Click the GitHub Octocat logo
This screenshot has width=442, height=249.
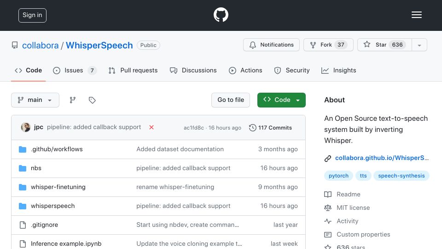(221, 15)
